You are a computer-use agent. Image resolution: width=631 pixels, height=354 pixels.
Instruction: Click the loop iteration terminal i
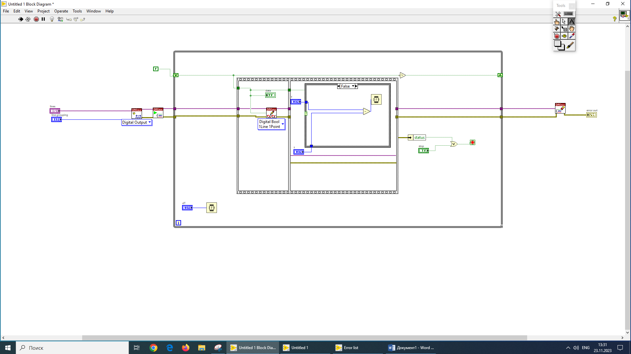[178, 223]
